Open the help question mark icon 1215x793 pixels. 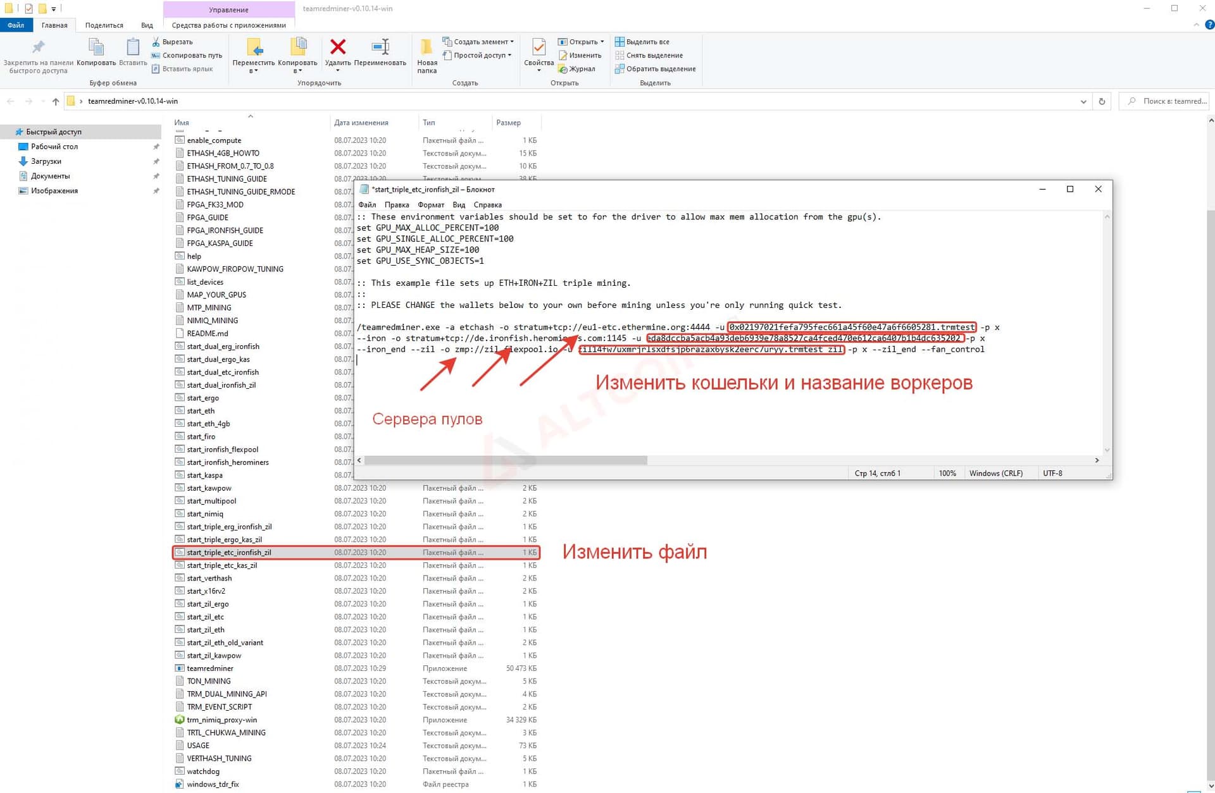click(1209, 25)
